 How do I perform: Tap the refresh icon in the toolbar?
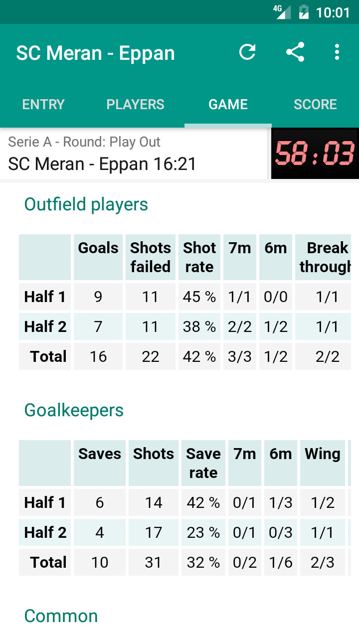248,52
